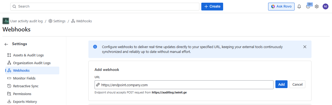The image size is (332, 105).
Task: Go to User activity audit log breadcrumb
Action: 26,21
